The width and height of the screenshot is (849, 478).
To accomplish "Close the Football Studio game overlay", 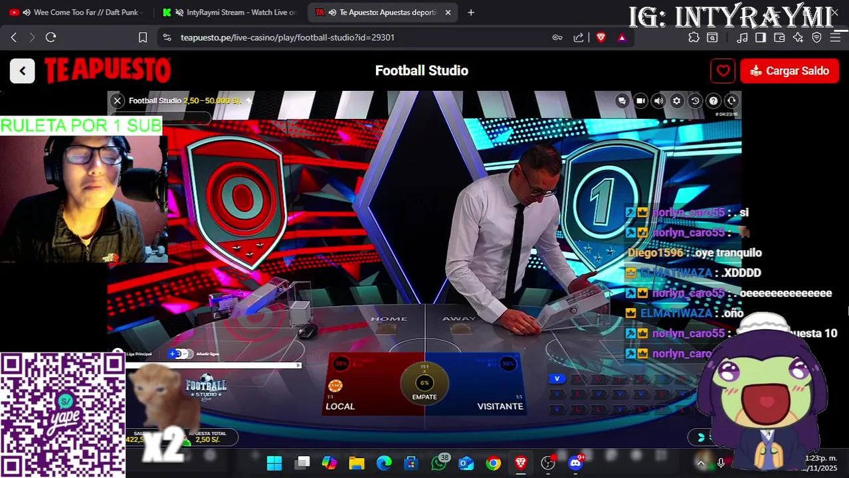I will pyautogui.click(x=117, y=101).
